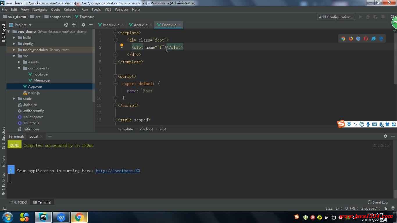Screen dimensions: 397x223
Task: Switch to the App.vue editor tab
Action: [141, 25]
